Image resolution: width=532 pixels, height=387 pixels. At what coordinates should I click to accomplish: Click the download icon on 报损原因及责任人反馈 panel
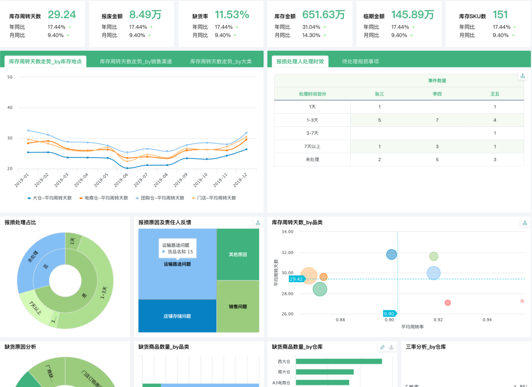click(x=257, y=223)
